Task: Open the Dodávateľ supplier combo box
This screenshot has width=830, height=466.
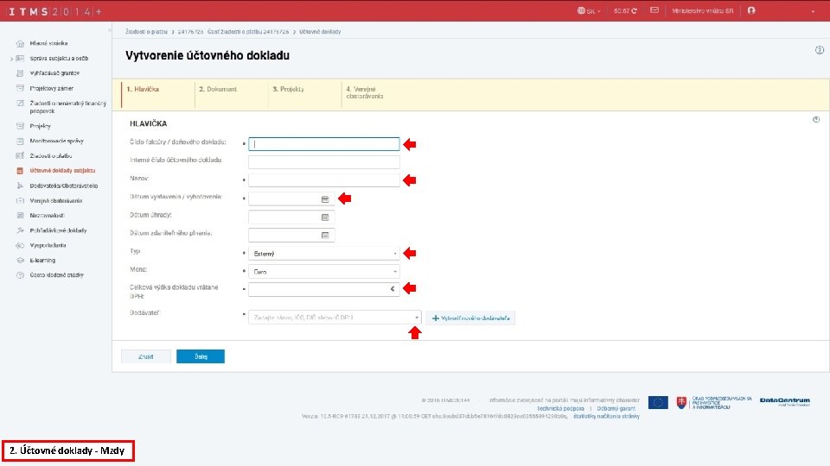Action: point(335,318)
